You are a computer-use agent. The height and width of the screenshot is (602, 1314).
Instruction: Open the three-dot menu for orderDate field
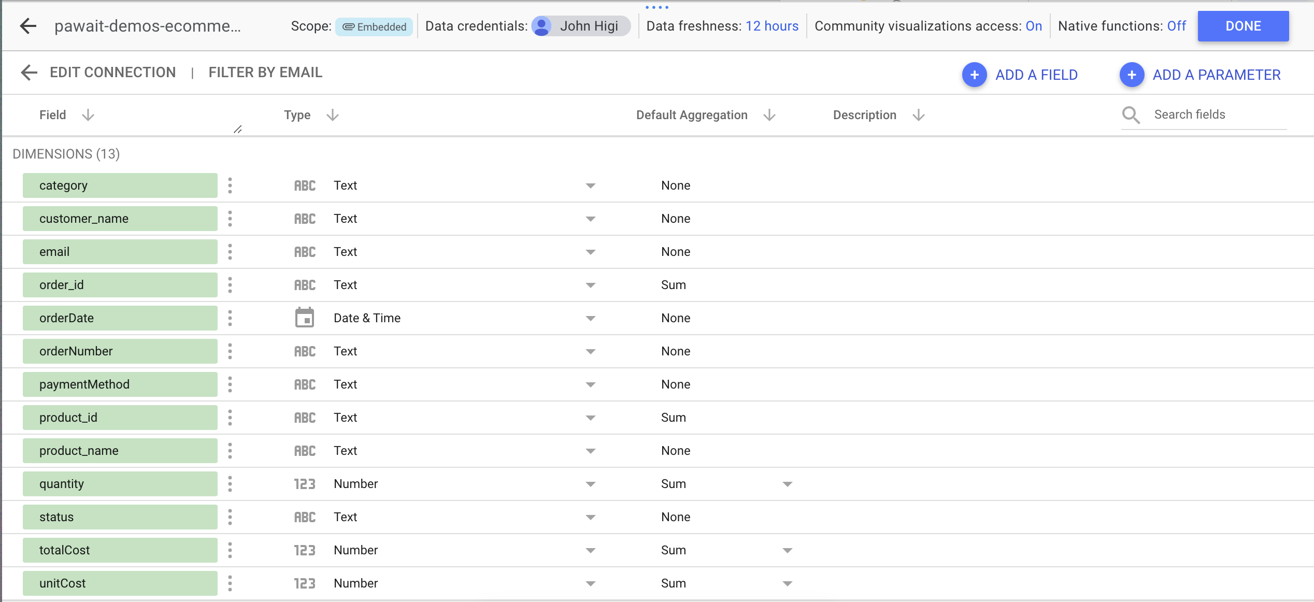click(230, 318)
